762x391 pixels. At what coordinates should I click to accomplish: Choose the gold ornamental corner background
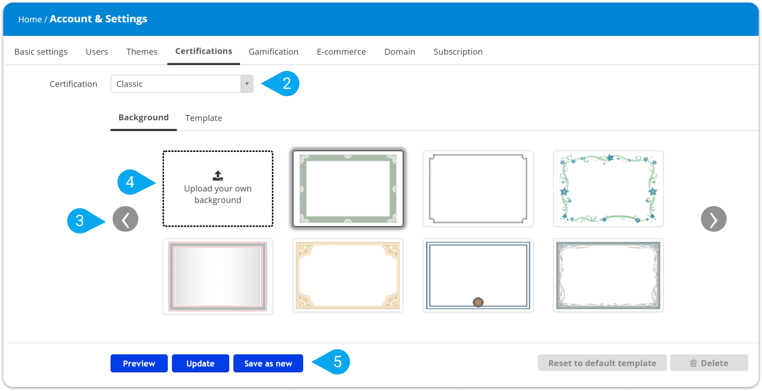(x=348, y=275)
